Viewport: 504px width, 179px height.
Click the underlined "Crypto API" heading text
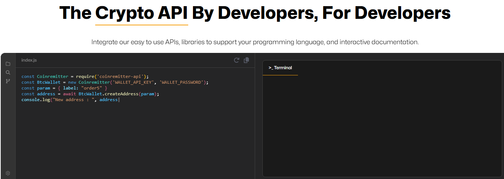tap(141, 13)
